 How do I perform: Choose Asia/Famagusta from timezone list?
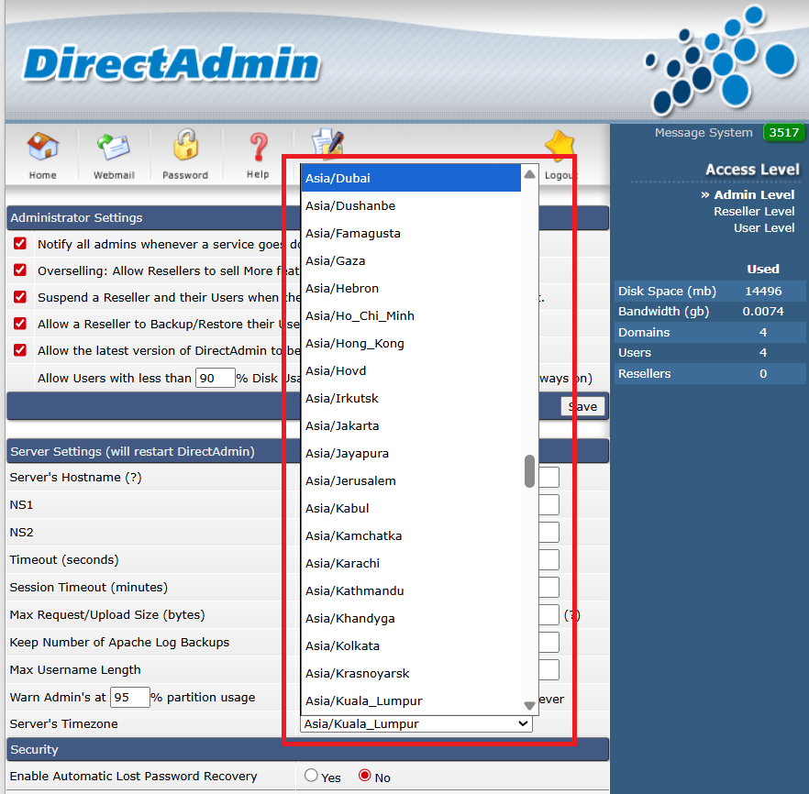pyautogui.click(x=411, y=233)
